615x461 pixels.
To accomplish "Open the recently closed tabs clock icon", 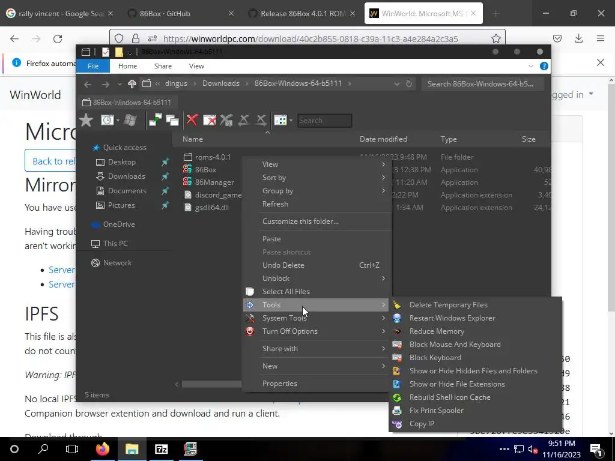I will pos(107,120).
